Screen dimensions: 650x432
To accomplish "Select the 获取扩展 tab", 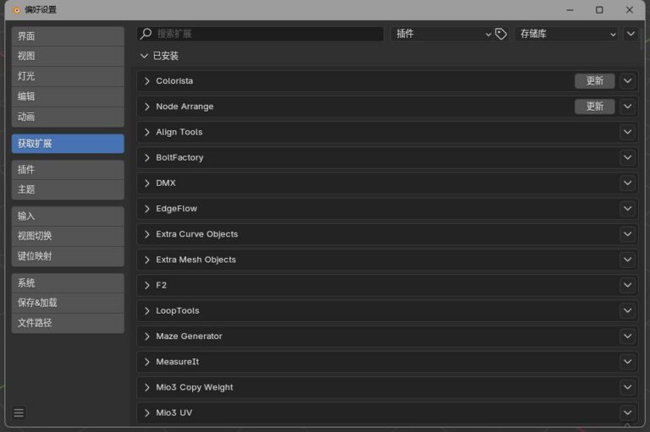I will 68,144.
